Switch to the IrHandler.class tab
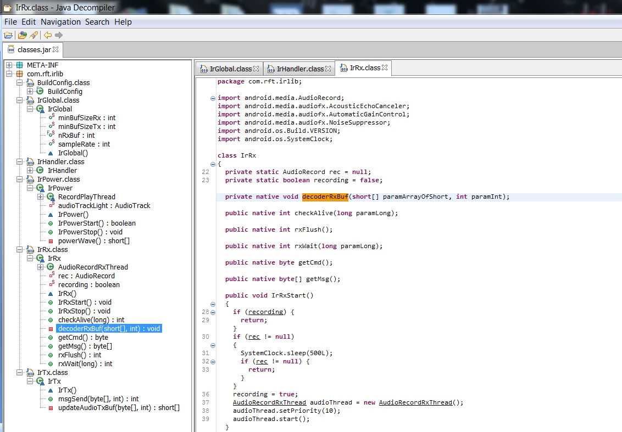 [299, 69]
